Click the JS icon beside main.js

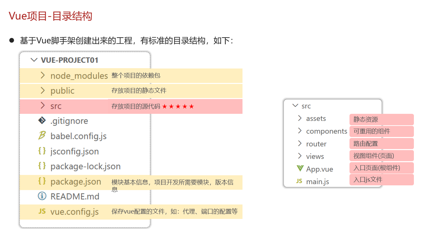coord(299,181)
